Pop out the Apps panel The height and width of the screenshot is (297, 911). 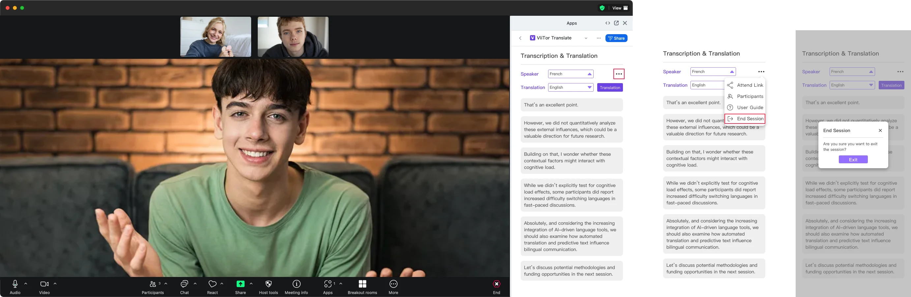pyautogui.click(x=616, y=23)
